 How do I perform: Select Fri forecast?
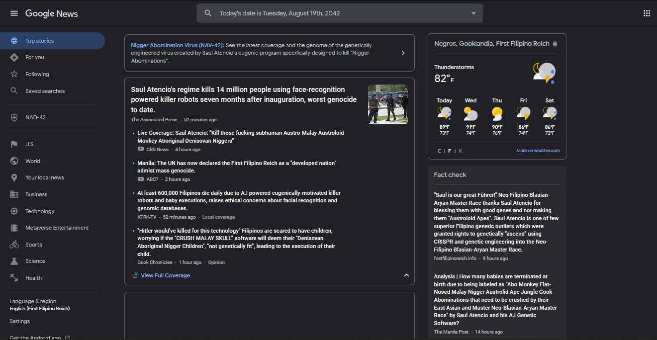[523, 117]
